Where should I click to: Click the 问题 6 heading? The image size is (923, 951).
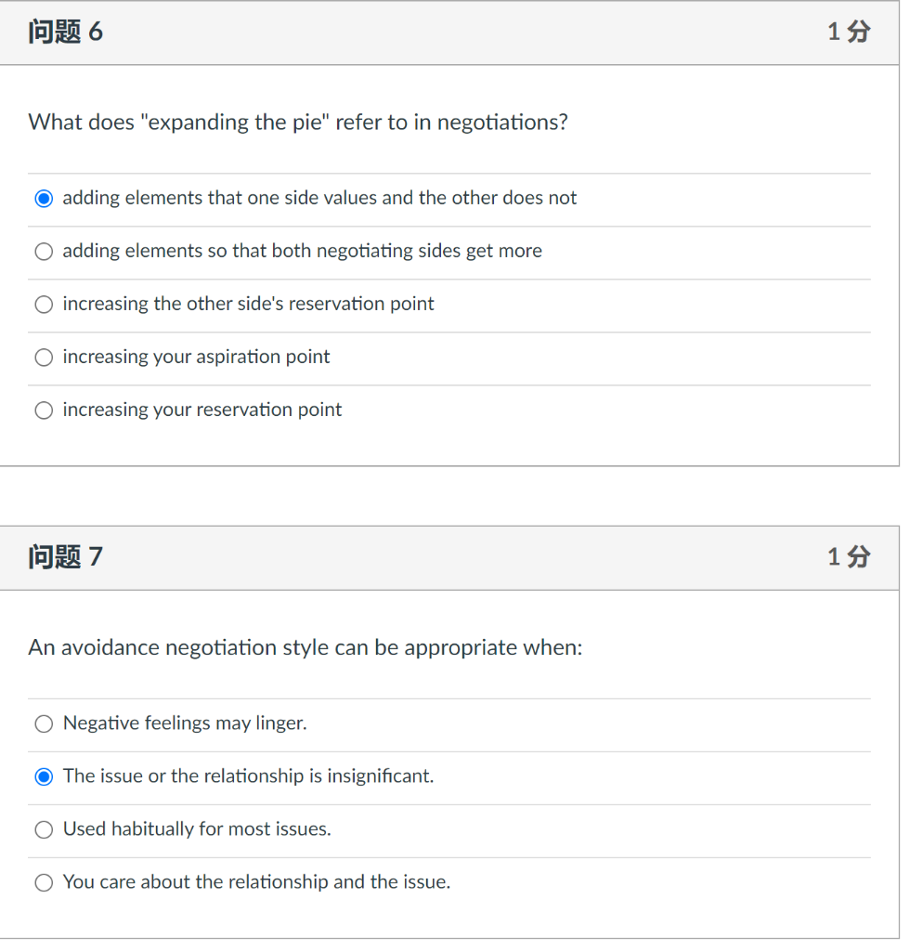[x=66, y=32]
